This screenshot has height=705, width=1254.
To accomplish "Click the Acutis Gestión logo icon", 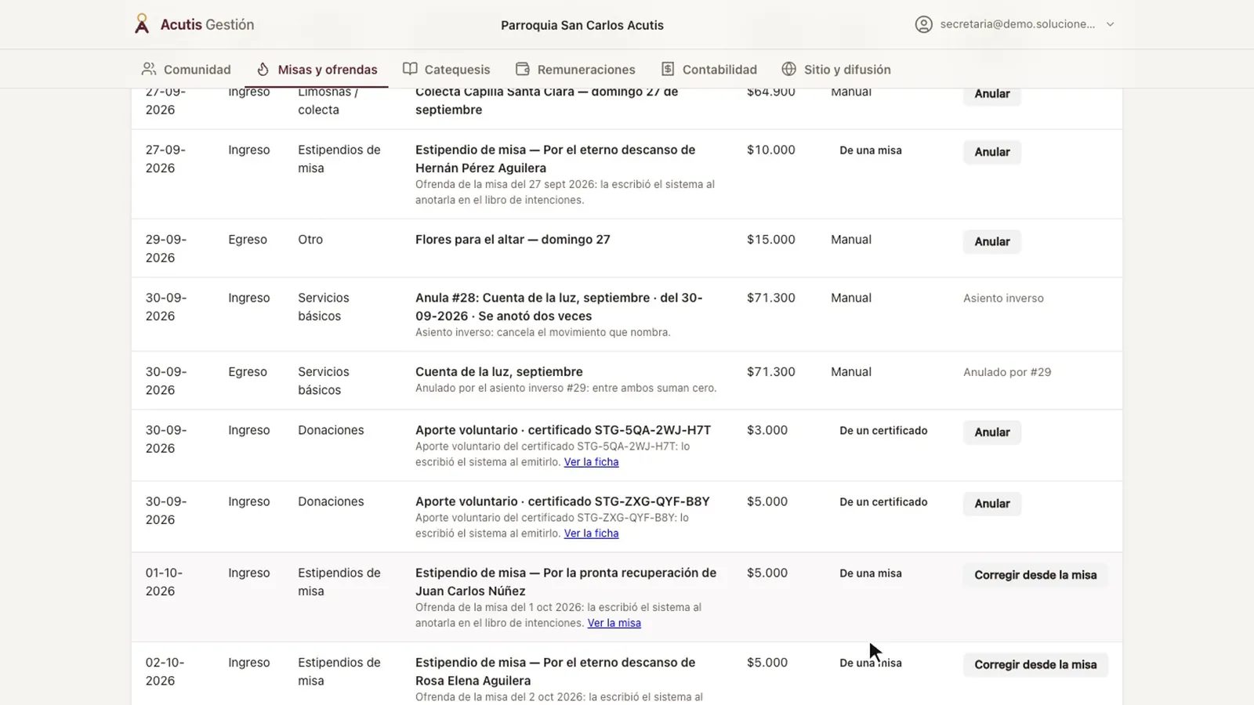I will pyautogui.click(x=142, y=24).
